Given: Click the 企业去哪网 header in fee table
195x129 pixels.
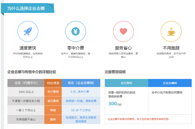Looking at the screenshot, I should pos(170,83).
